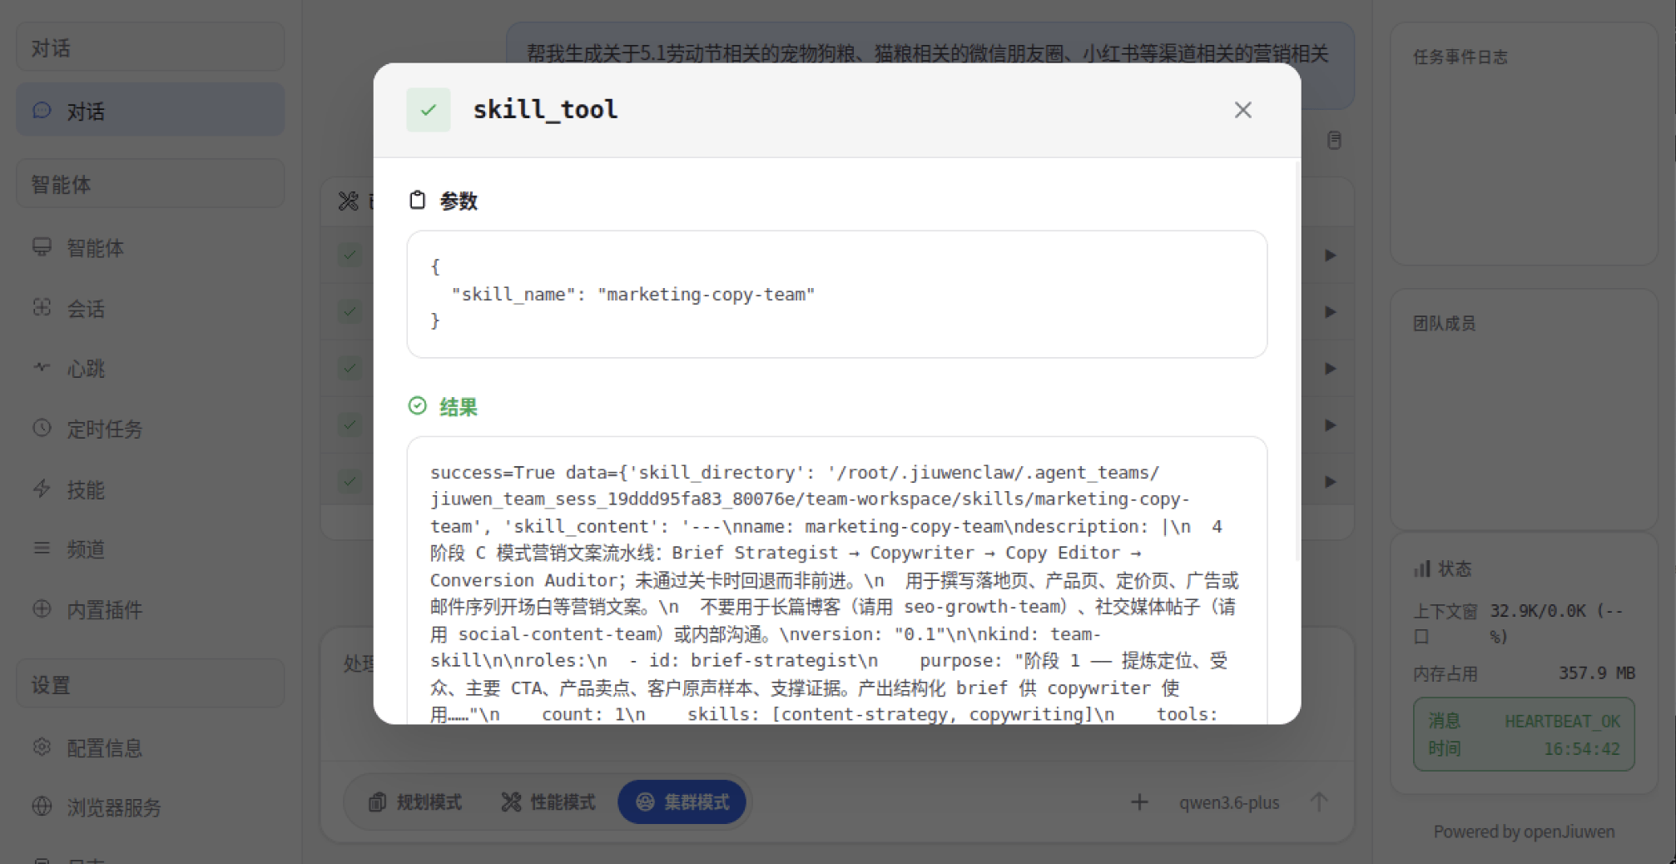The width and height of the screenshot is (1676, 864).
Task: Click the chat bubble icon beside 对话
Action: click(42, 111)
